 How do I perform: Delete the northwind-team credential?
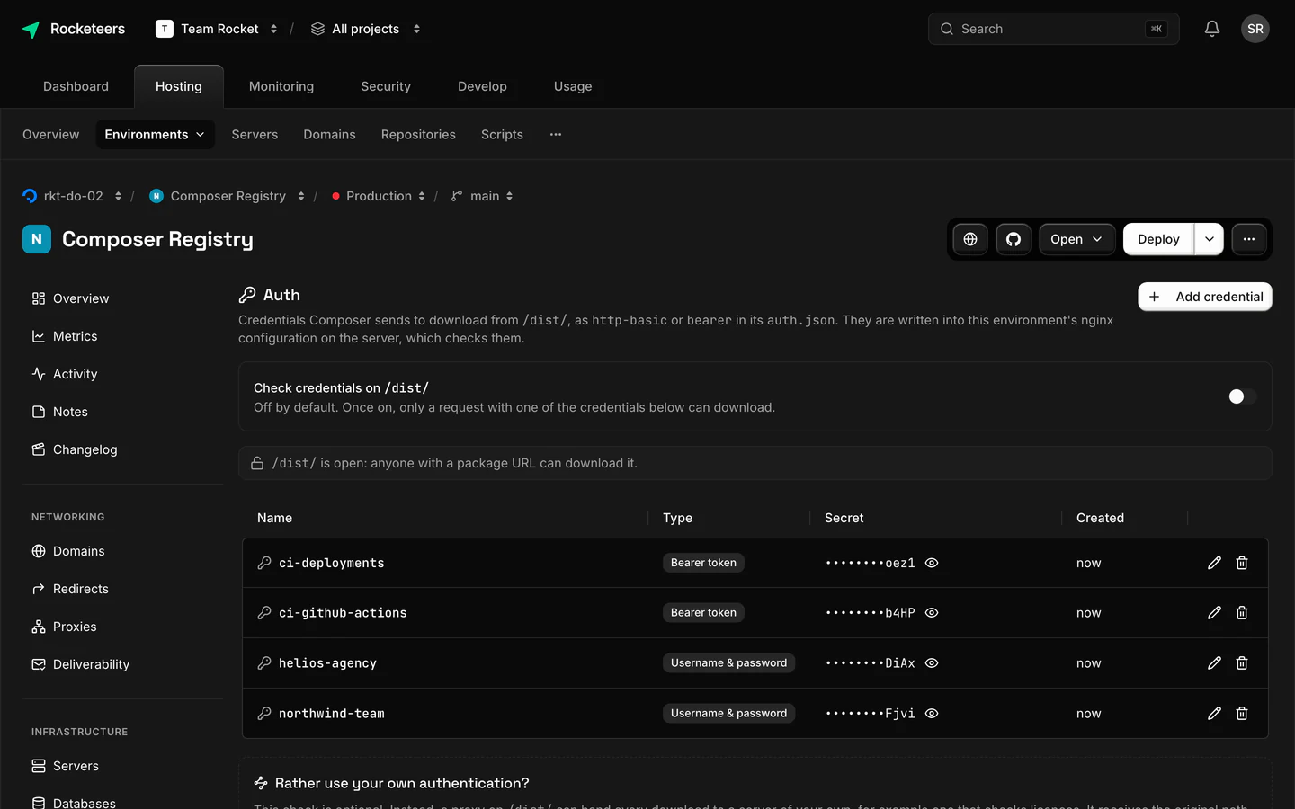click(1242, 714)
